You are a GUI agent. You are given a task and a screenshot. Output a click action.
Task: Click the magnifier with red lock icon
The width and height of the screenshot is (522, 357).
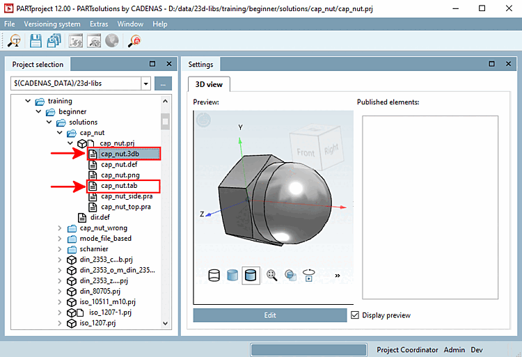(x=134, y=41)
